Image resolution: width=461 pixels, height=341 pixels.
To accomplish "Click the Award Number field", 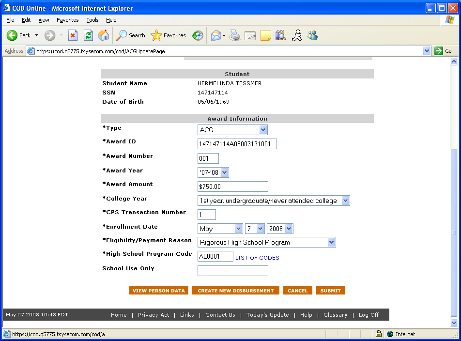I will coord(208,158).
